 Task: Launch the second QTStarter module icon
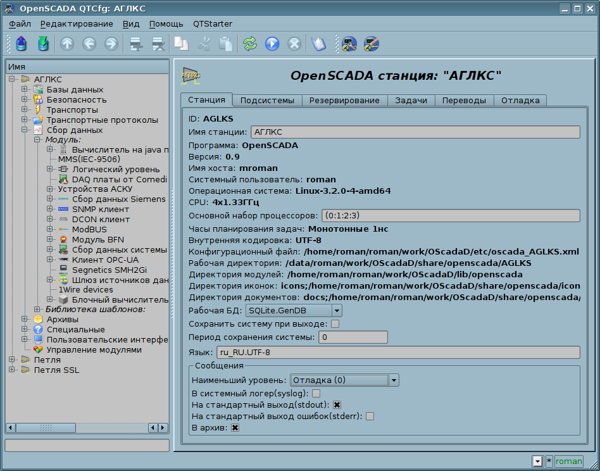(371, 44)
